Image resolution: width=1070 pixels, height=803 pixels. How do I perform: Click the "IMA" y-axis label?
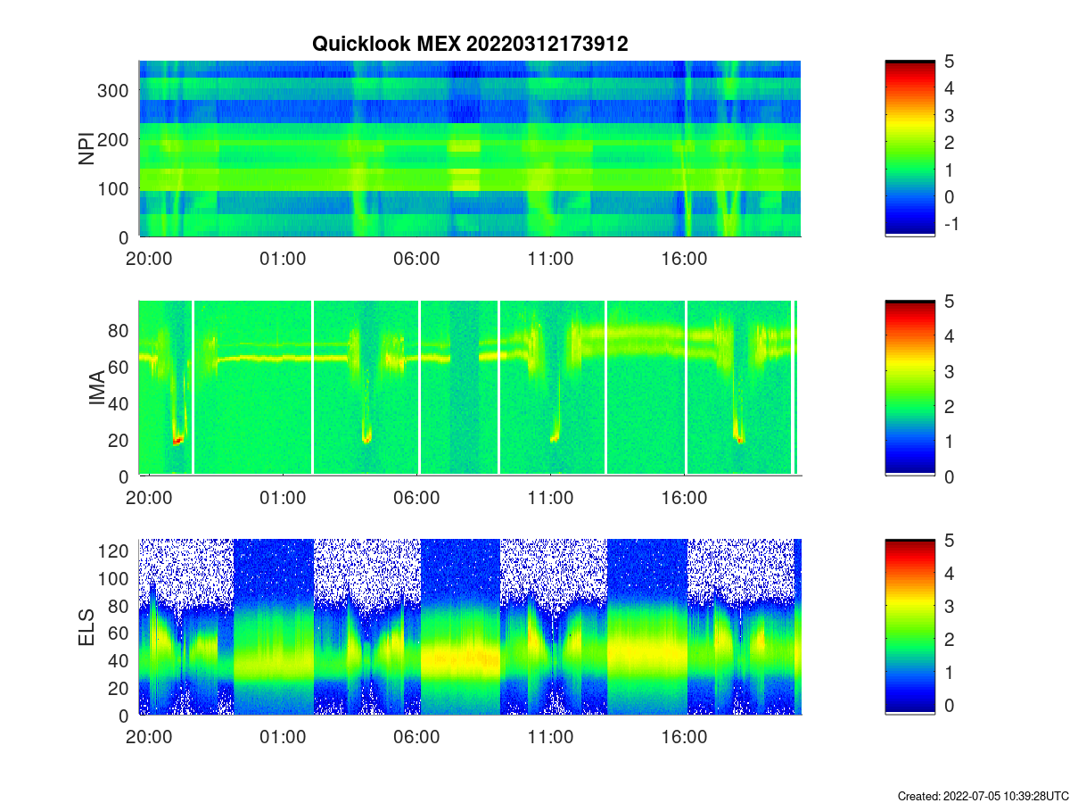click(97, 388)
